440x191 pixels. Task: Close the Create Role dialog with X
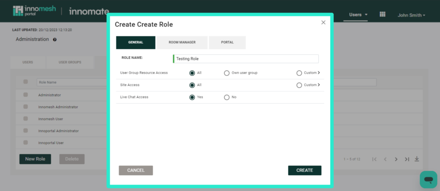323,22
